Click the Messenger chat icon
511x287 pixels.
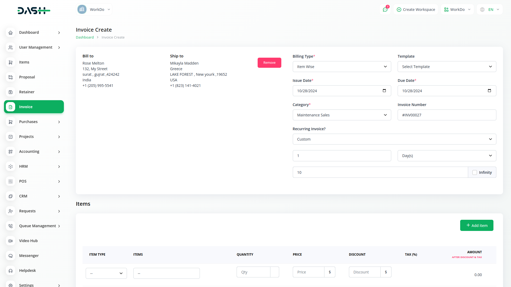[x=10, y=256]
